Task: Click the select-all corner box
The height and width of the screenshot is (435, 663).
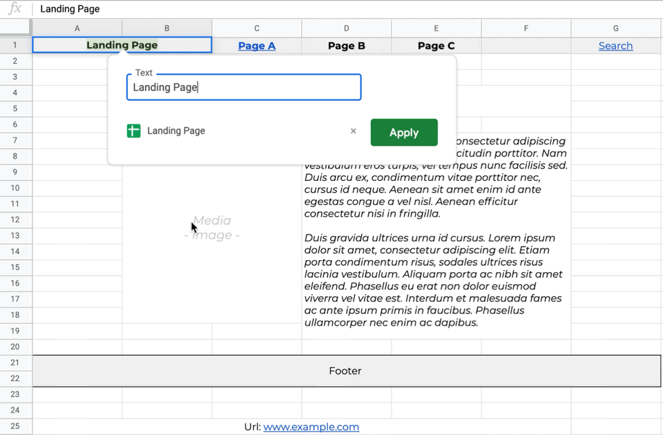Action: (15, 28)
